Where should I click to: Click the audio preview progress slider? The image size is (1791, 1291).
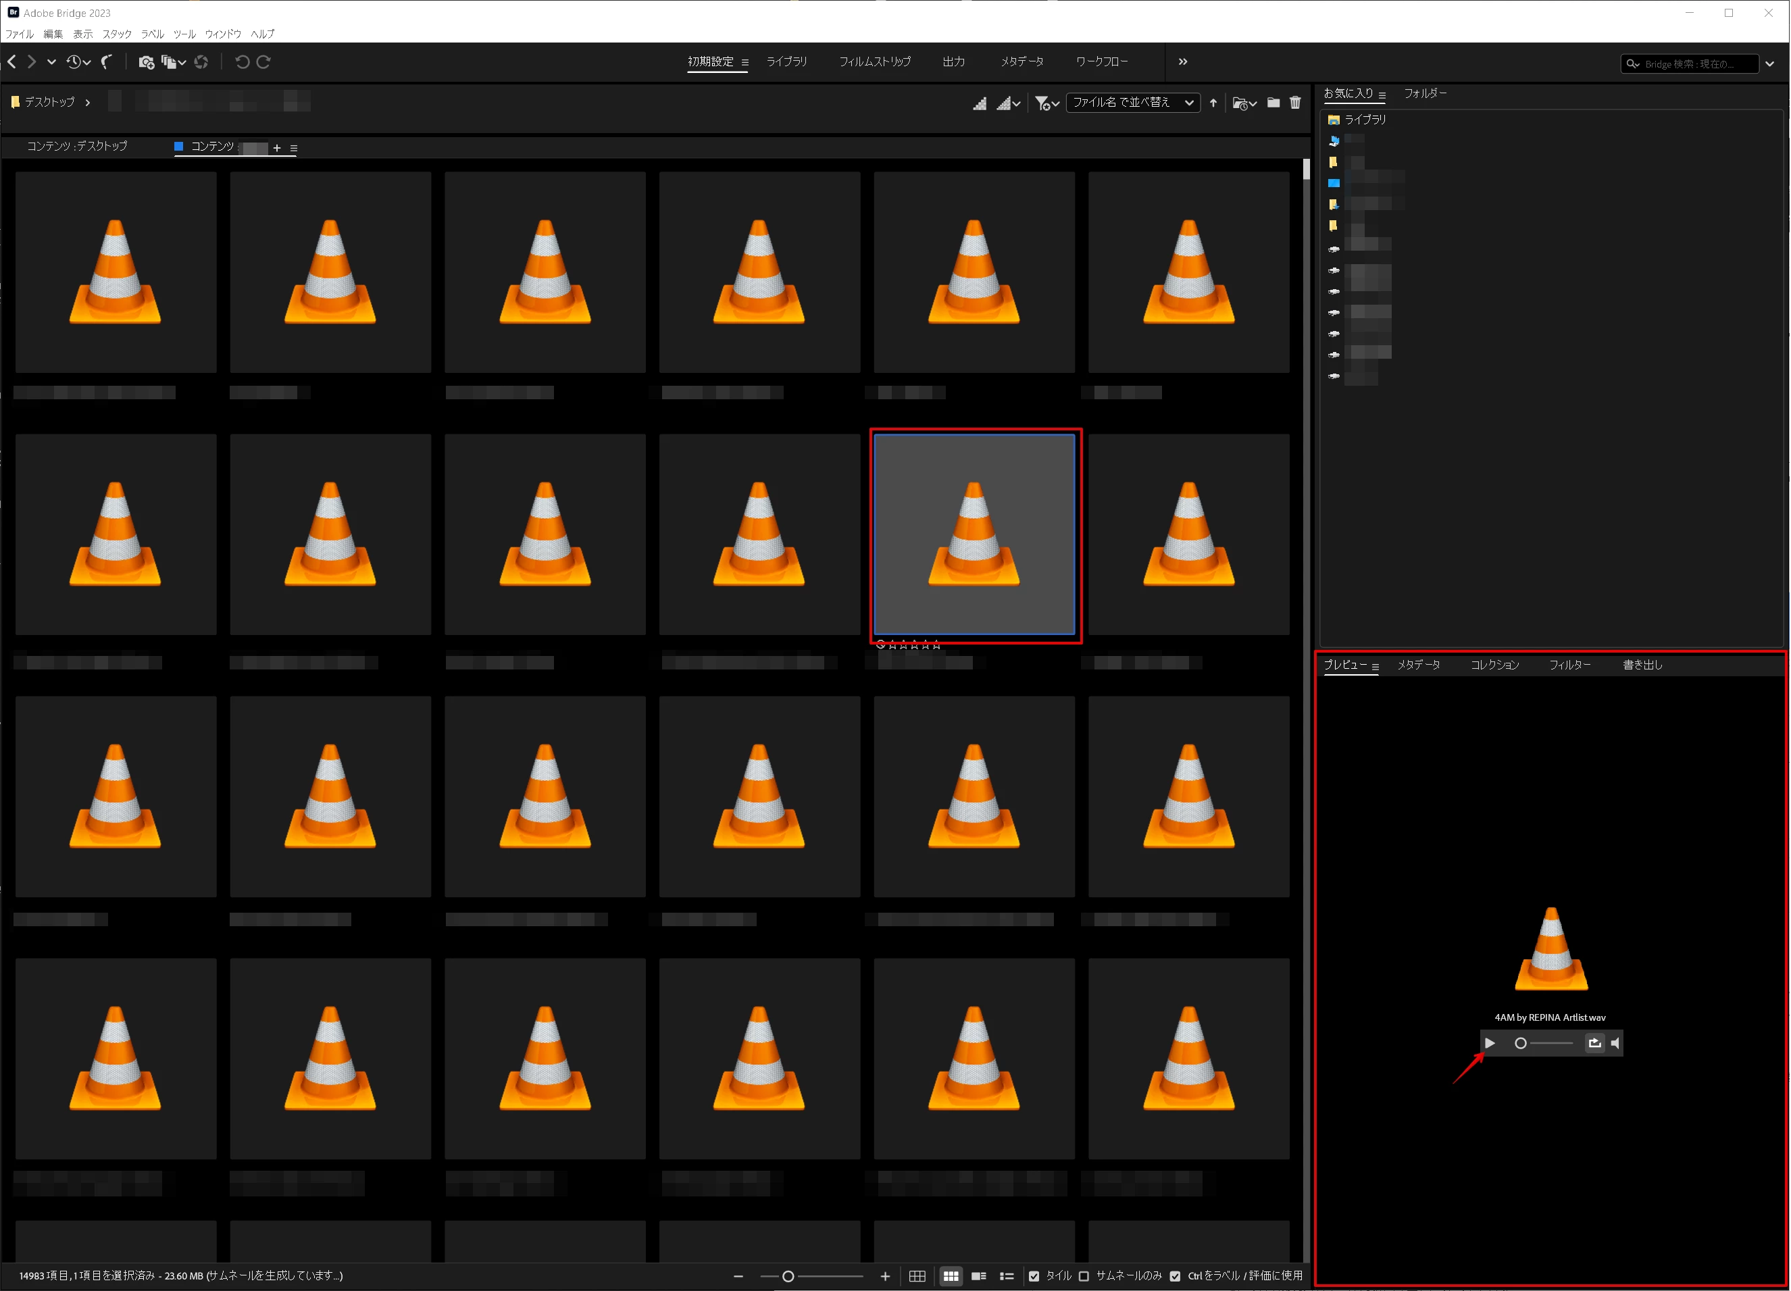point(1544,1043)
